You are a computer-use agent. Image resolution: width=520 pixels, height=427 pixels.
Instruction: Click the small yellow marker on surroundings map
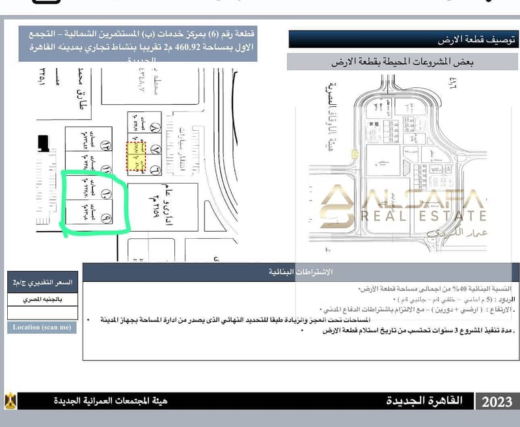coord(355,154)
